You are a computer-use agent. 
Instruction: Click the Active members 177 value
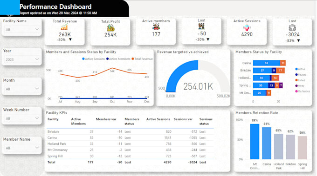click(x=156, y=34)
